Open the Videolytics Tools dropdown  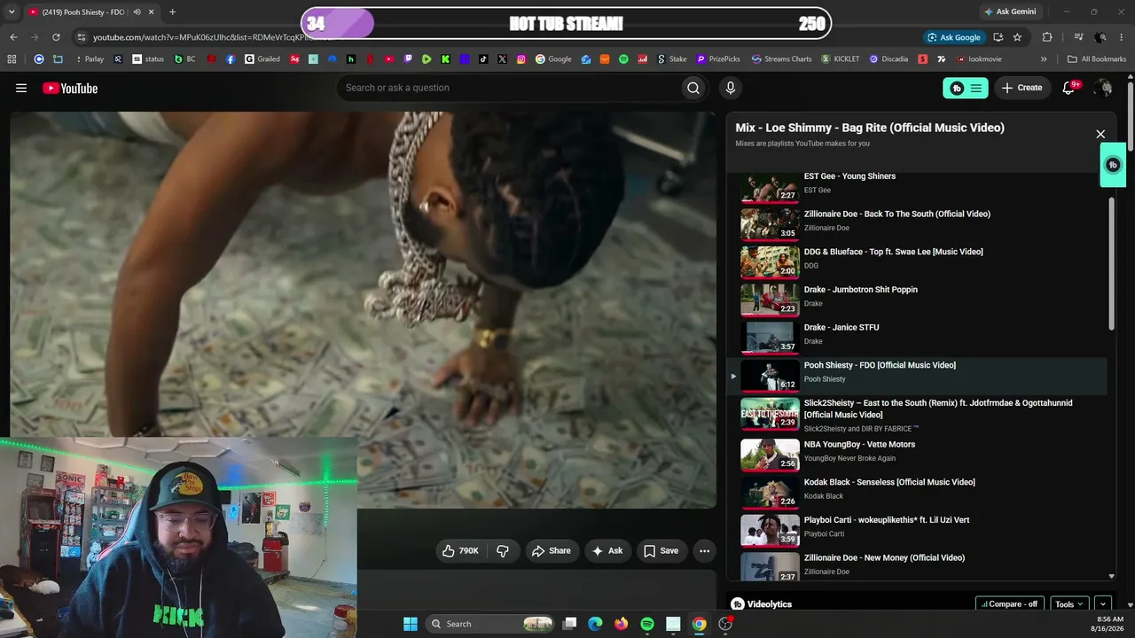click(1068, 604)
